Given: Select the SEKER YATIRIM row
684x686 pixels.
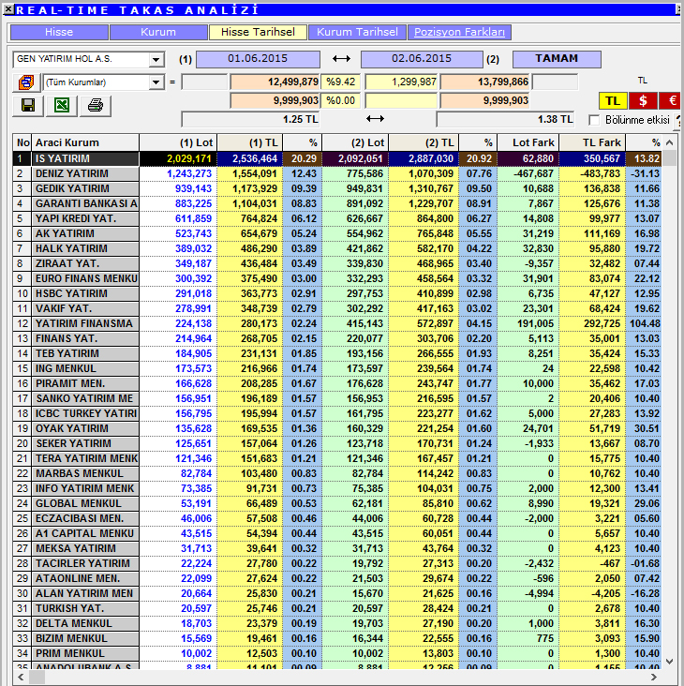Looking at the screenshot, I should (337, 443).
